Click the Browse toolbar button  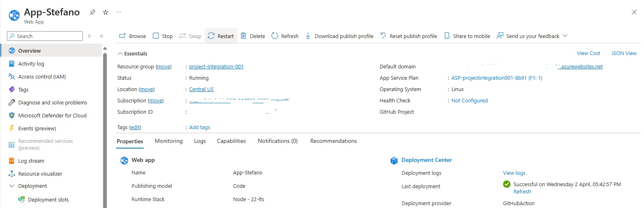[x=132, y=36]
